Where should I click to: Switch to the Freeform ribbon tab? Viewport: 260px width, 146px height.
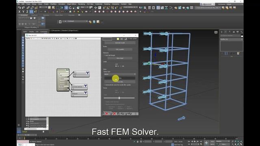pos(35,15)
